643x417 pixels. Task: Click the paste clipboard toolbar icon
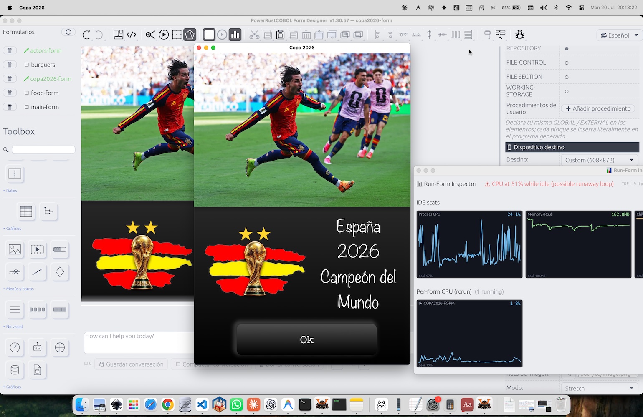click(281, 35)
